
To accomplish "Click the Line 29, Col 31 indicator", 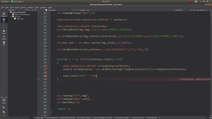I will [x=201, y=10].
